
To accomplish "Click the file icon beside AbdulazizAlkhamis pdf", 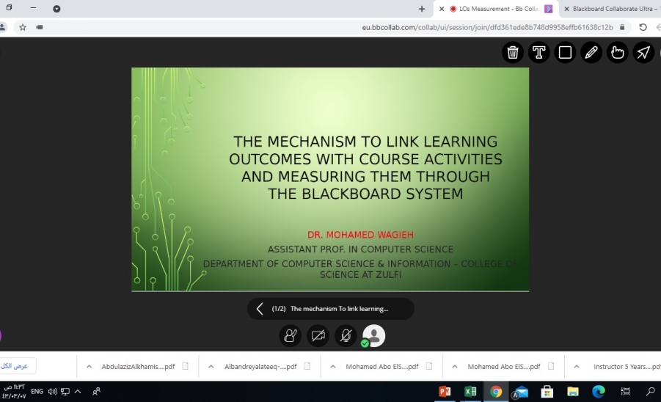I will [185, 366].
